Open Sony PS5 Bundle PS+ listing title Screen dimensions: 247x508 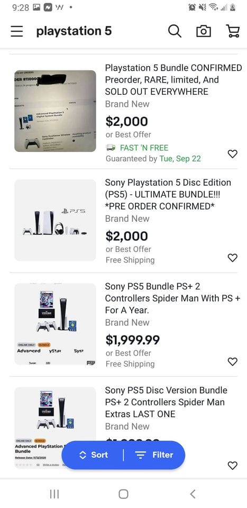[x=173, y=298]
